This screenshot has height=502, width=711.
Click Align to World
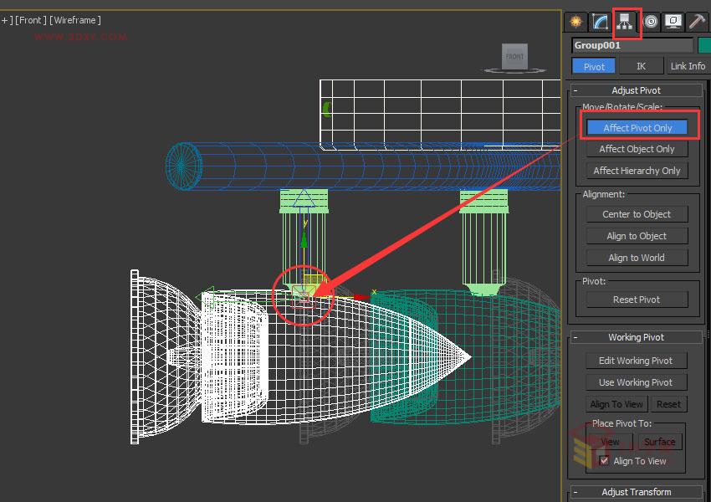tap(635, 257)
